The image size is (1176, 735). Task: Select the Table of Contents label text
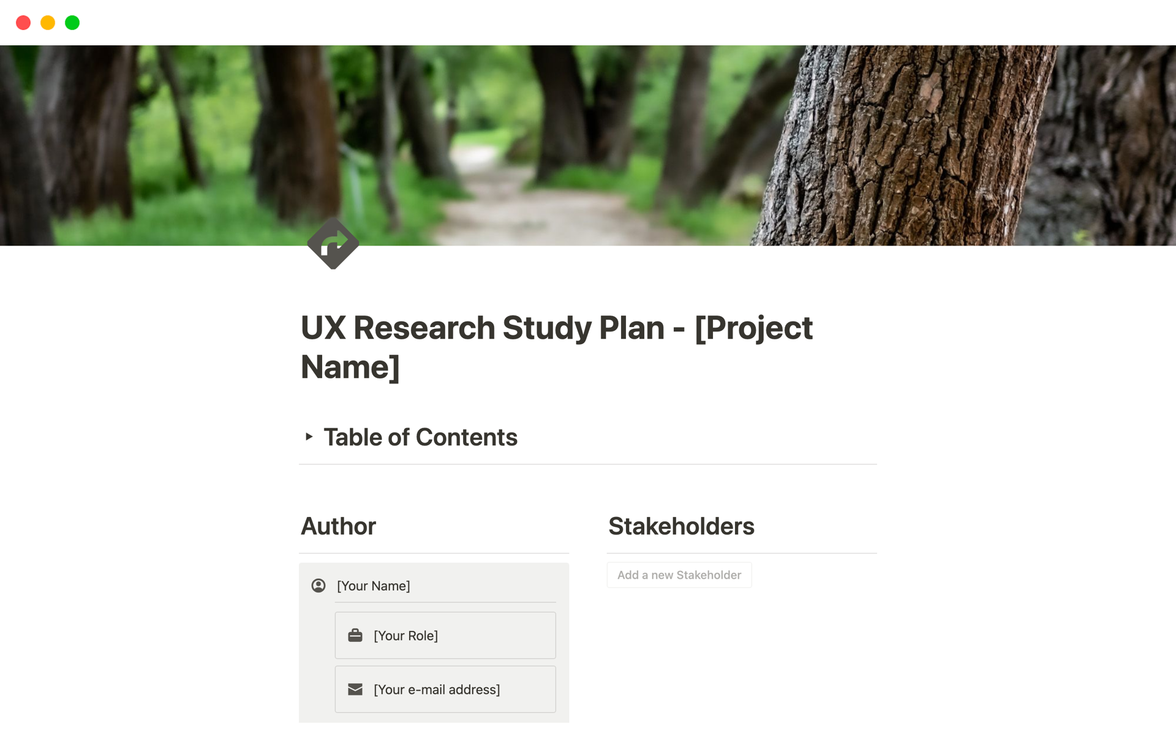(420, 437)
